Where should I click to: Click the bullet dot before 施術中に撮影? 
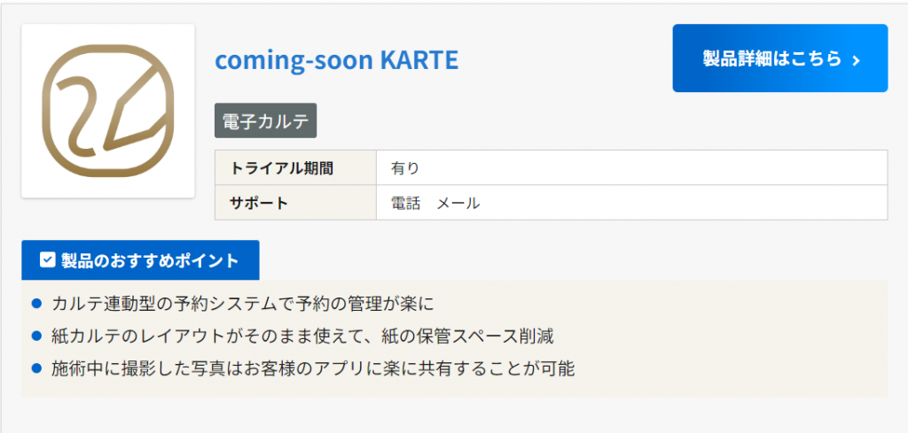[x=37, y=368]
